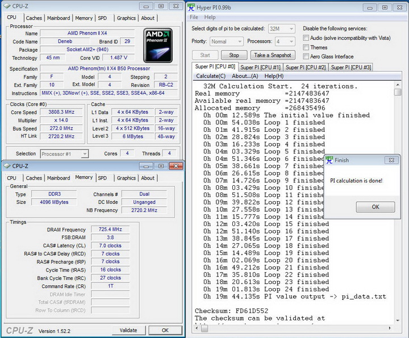Image resolution: width=409 pixels, height=338 pixels.
Task: Click the DRAM Frequency 725.4 MHz value
Action: (x=110, y=229)
